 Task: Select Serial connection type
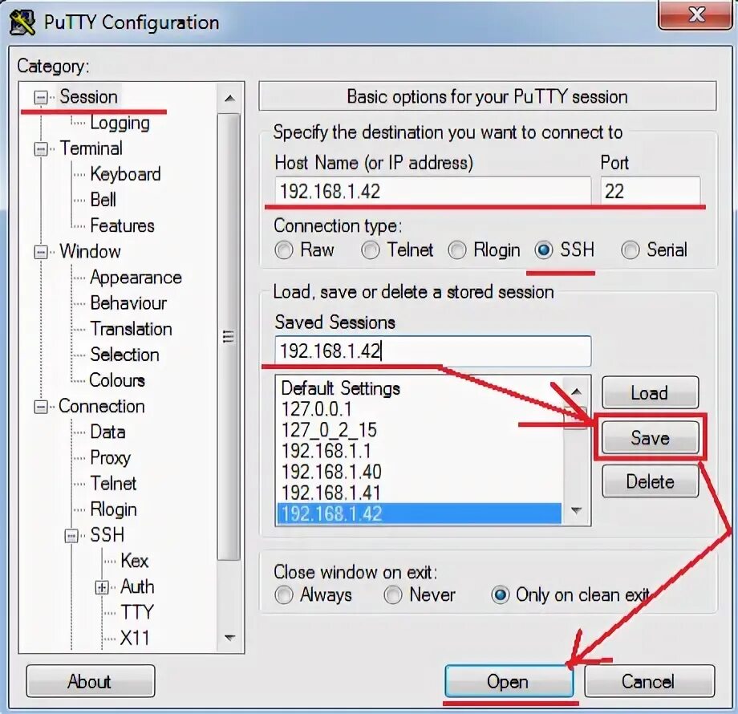655,250
